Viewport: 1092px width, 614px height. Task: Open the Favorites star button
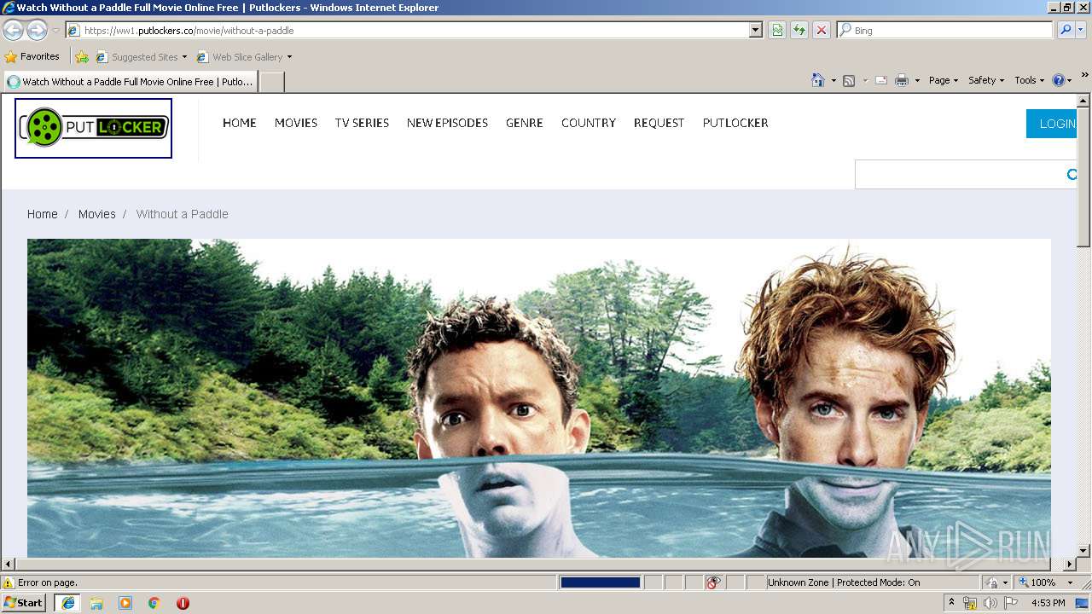(32, 56)
